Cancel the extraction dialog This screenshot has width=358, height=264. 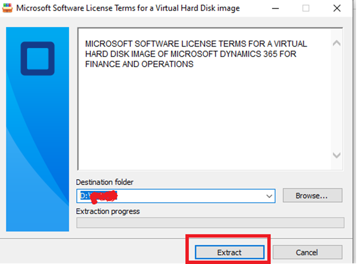[x=307, y=252]
